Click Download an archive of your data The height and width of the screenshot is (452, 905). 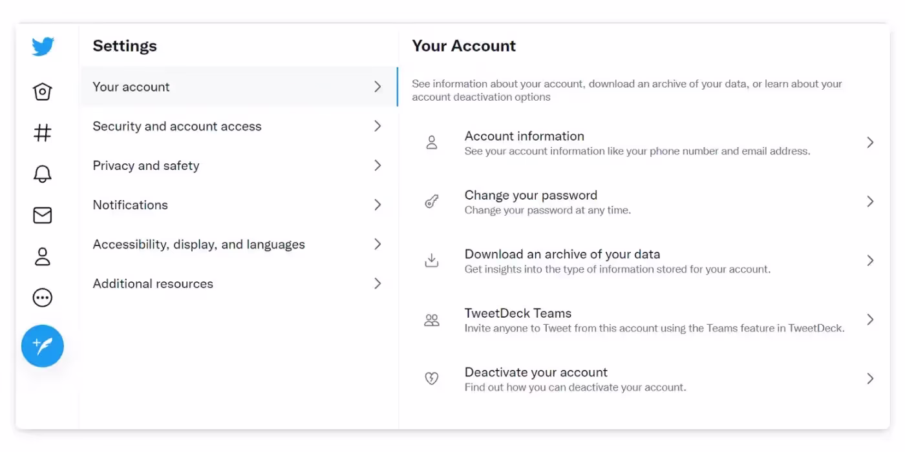[x=562, y=254]
